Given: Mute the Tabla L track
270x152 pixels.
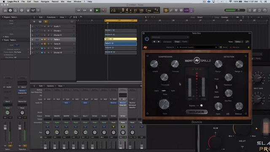Looking at the screenshot, I should (x=42, y=39).
